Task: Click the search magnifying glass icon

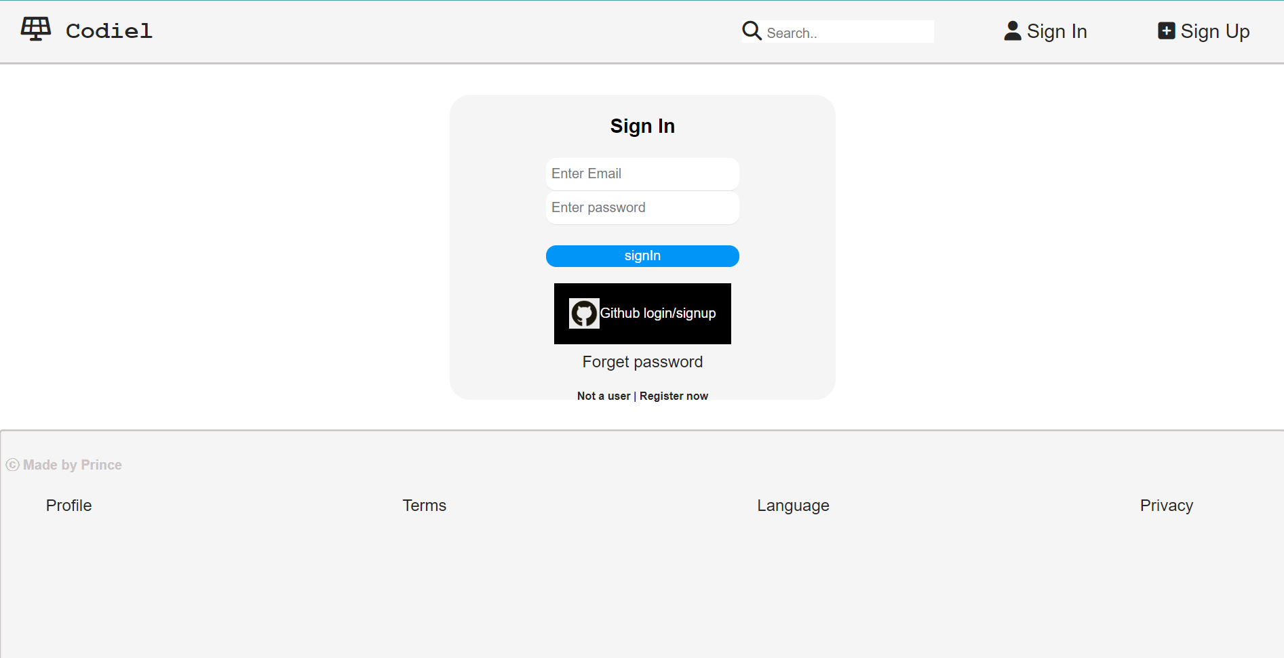Action: point(752,30)
